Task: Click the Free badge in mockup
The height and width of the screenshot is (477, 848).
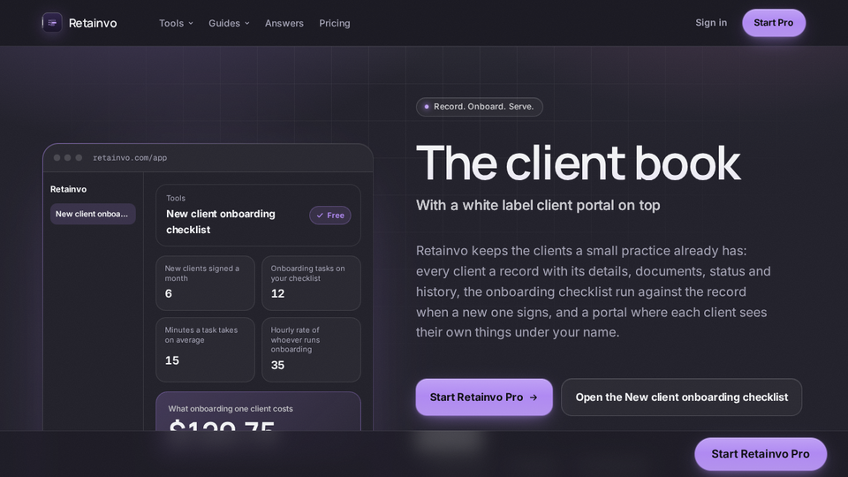Action: pyautogui.click(x=329, y=216)
